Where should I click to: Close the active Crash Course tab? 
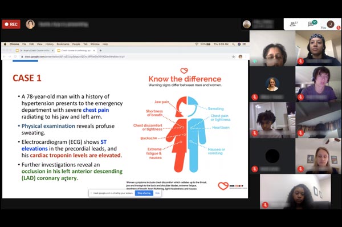click(x=94, y=50)
